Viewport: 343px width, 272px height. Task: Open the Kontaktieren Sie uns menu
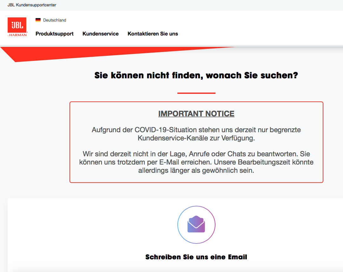[x=153, y=34]
